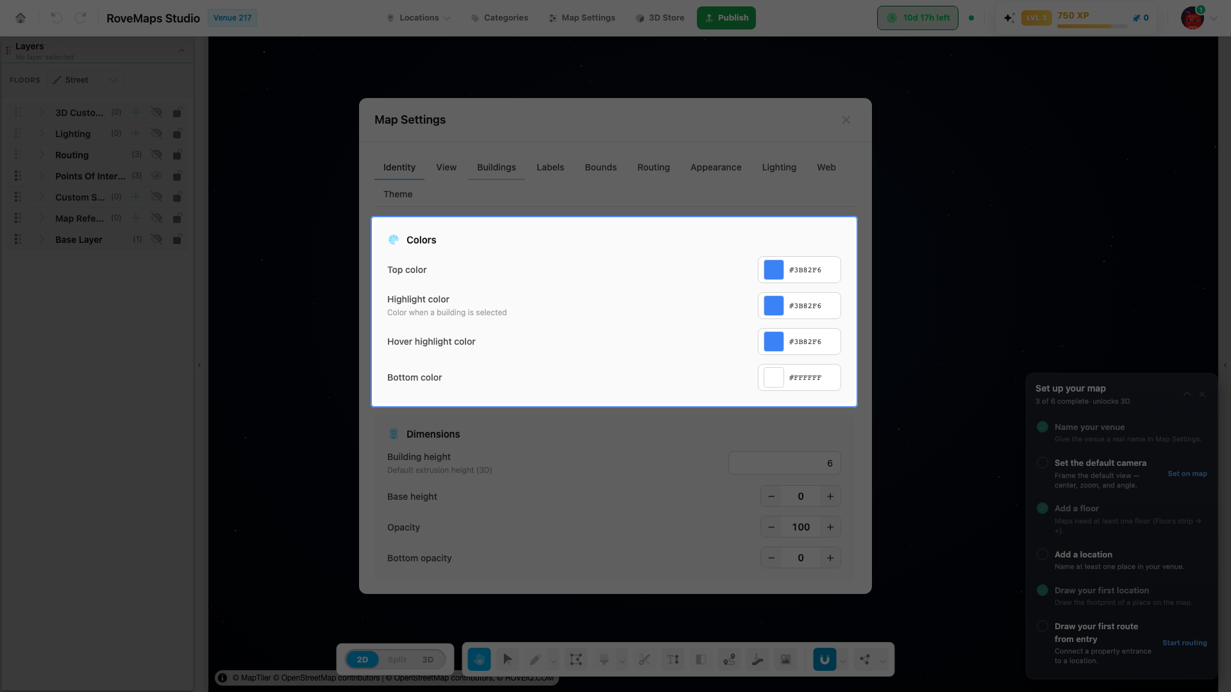
Task: Click the Set on map link
Action: (1187, 474)
